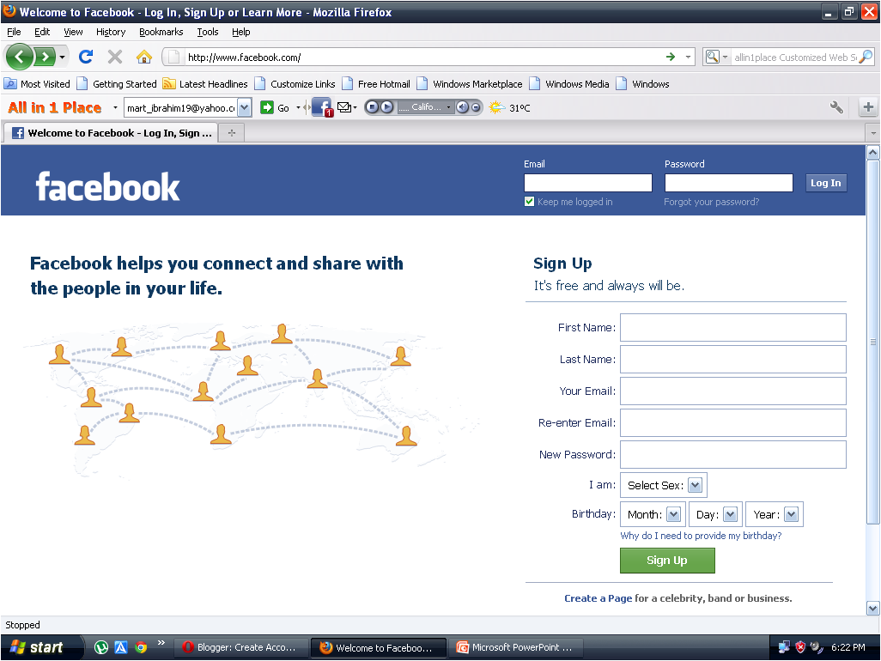Image resolution: width=881 pixels, height=661 pixels.
Task: Click the green Sign Up button
Action: [667, 561]
